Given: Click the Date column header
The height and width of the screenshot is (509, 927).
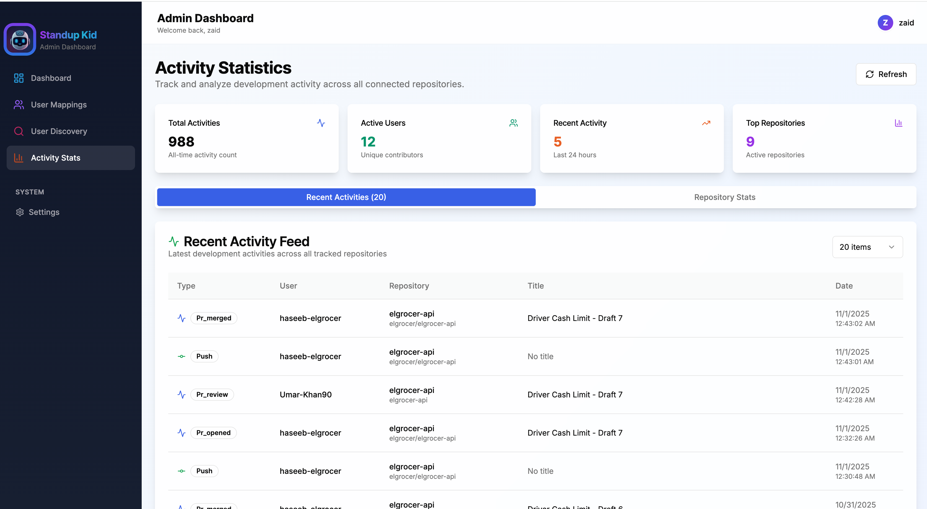Looking at the screenshot, I should coord(844,286).
